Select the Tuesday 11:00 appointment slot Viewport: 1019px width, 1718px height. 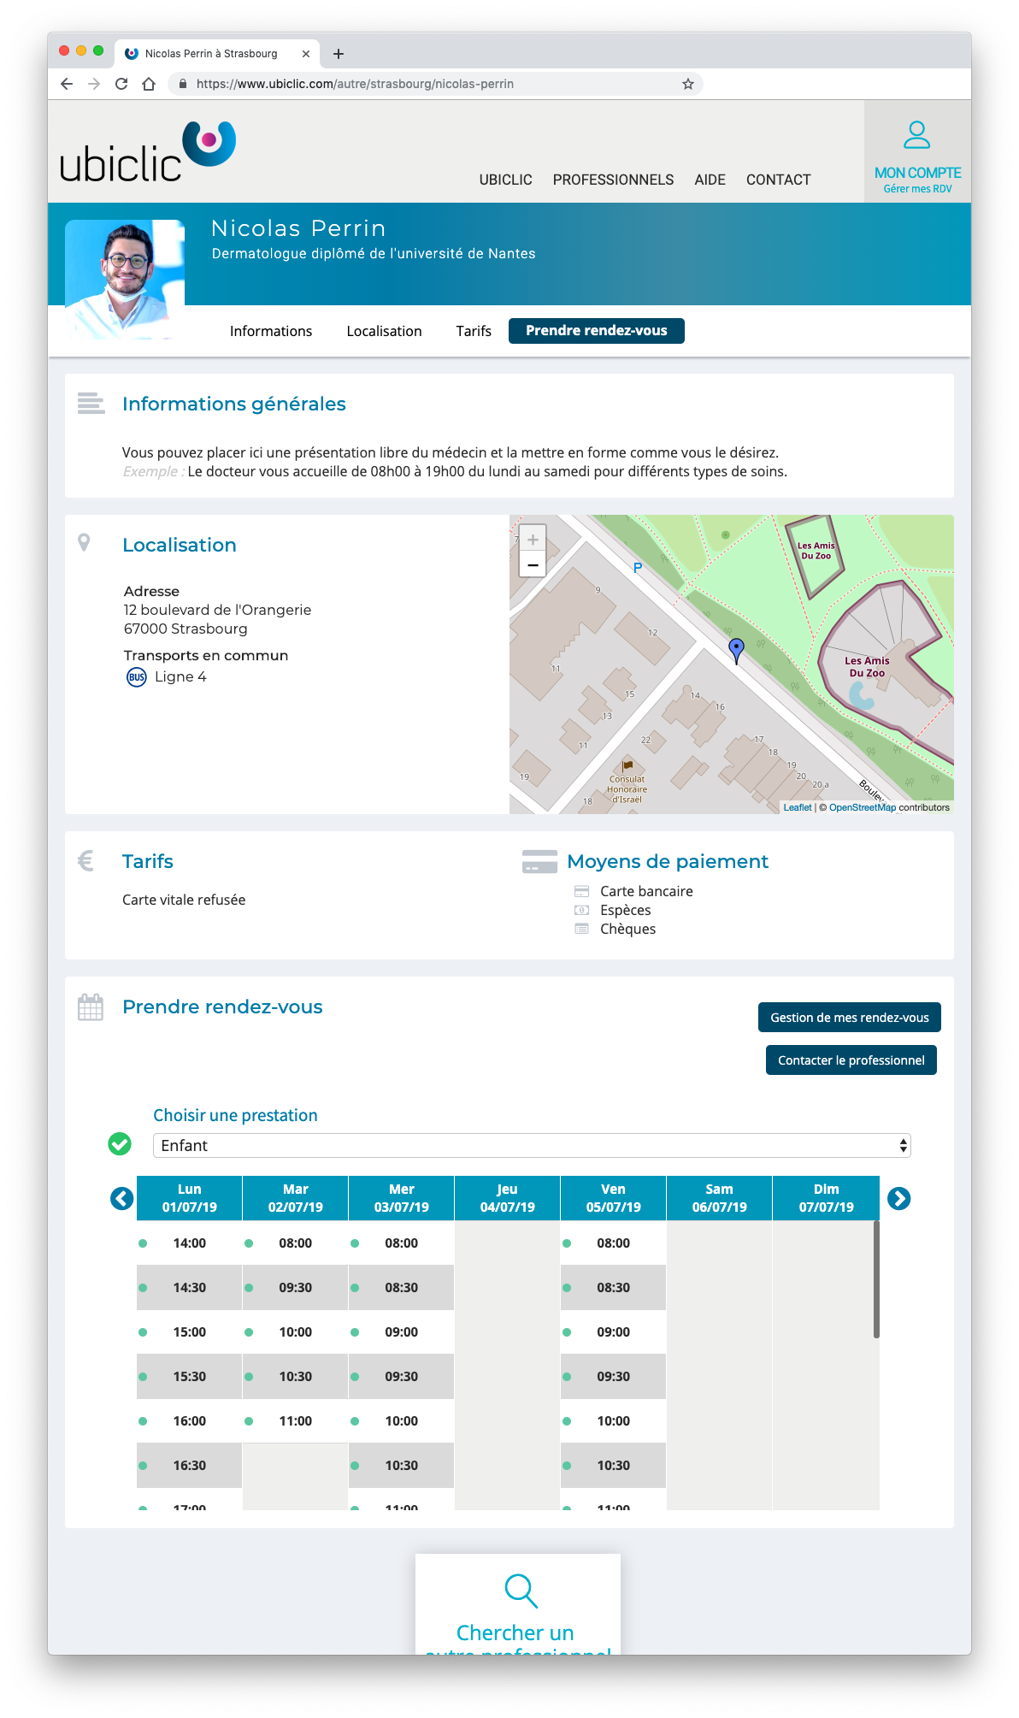(296, 1421)
